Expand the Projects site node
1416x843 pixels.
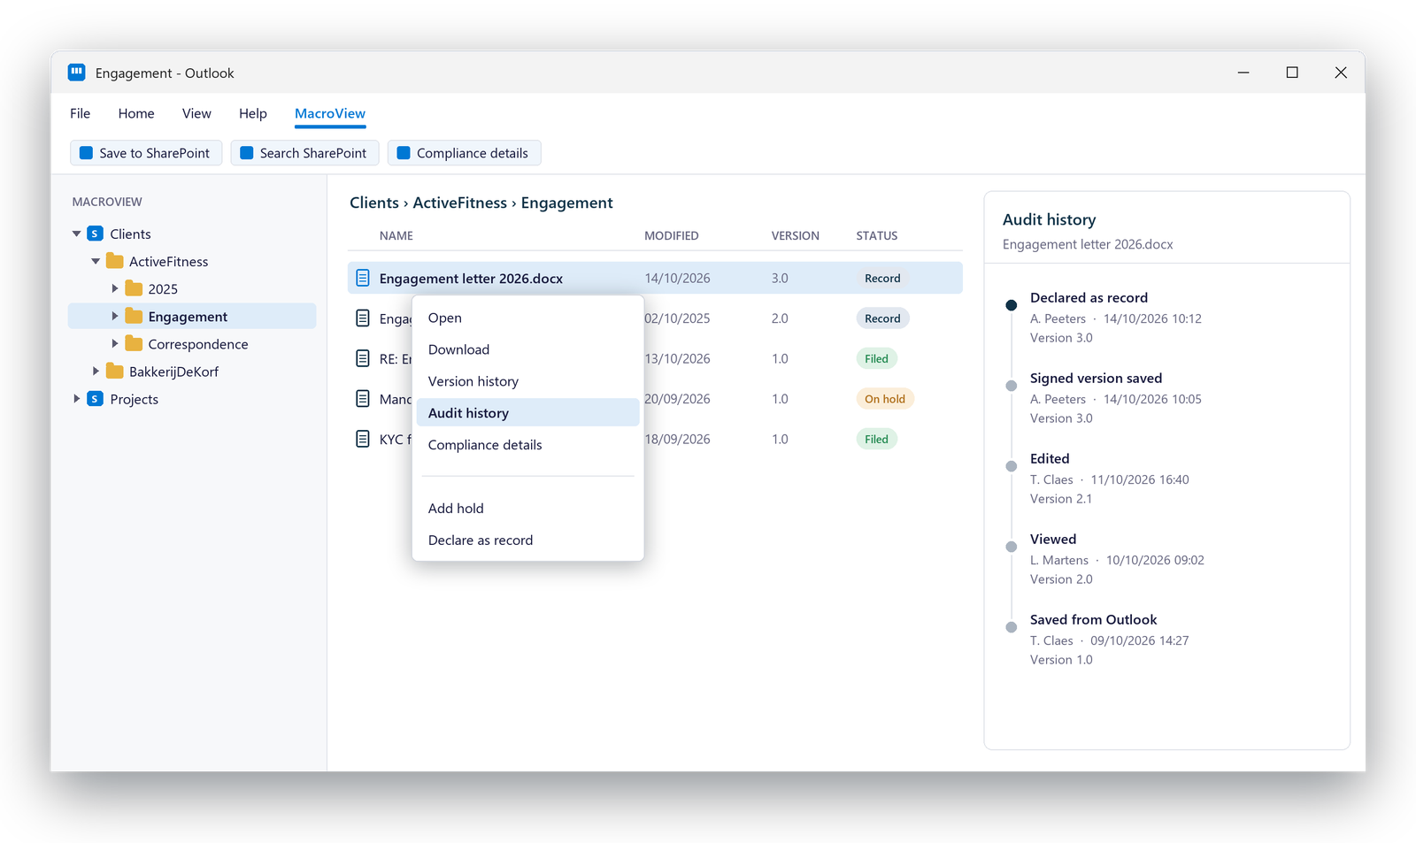coord(77,398)
